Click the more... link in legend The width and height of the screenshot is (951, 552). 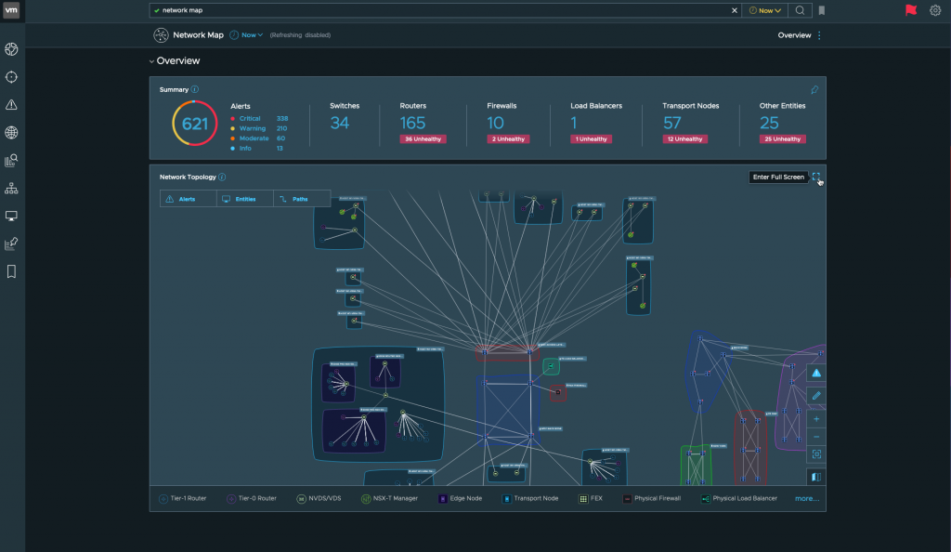806,499
